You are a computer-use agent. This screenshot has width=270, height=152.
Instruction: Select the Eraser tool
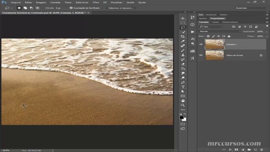click(x=183, y=64)
